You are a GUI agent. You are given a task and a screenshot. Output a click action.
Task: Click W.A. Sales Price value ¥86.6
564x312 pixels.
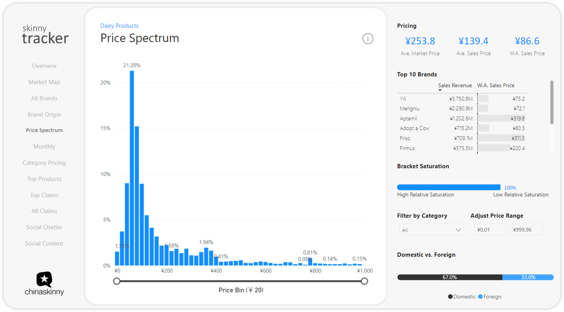click(x=527, y=41)
